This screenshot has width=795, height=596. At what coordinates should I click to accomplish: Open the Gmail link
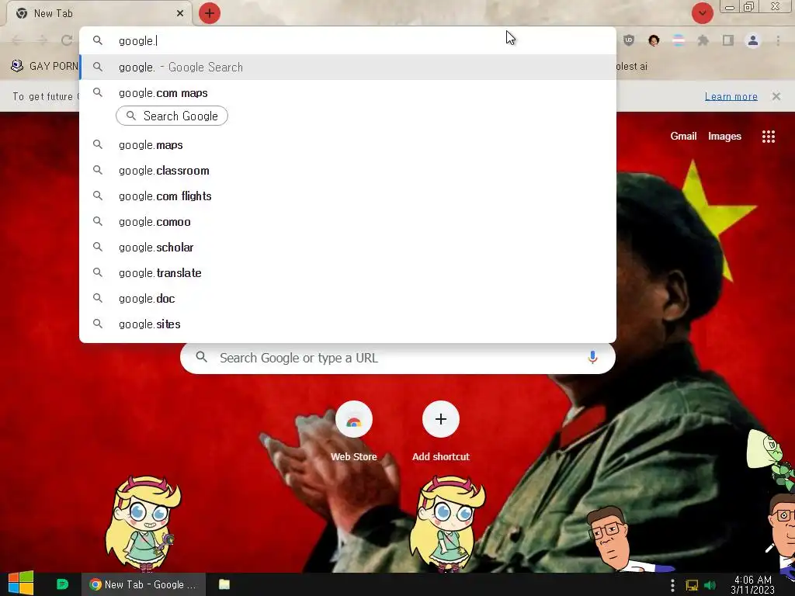[x=683, y=136]
